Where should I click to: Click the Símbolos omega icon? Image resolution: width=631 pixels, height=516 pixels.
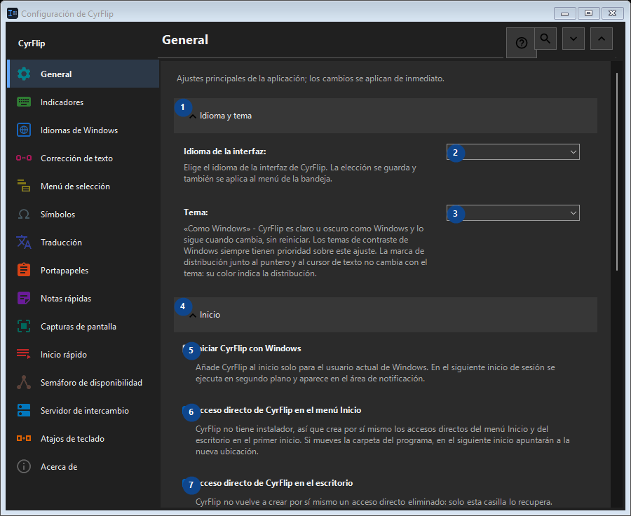pyautogui.click(x=24, y=214)
